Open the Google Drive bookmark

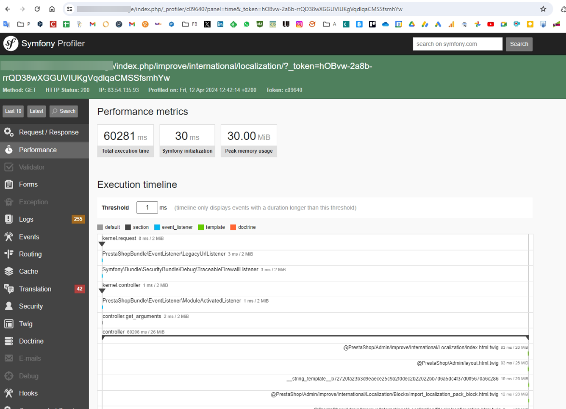pyautogui.click(x=412, y=24)
